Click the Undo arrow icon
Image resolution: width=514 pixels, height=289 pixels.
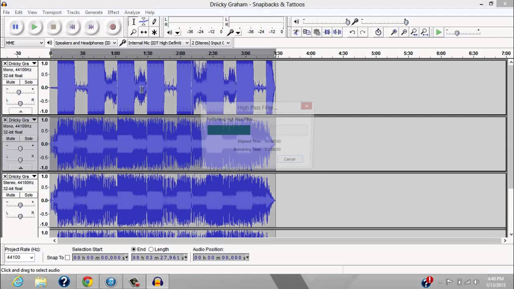(352, 32)
